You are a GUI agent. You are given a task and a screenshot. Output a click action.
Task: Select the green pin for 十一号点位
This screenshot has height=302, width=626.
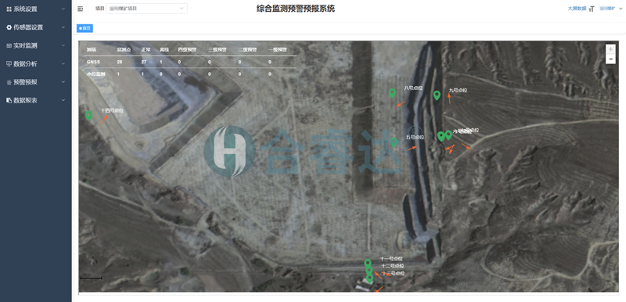point(368,263)
